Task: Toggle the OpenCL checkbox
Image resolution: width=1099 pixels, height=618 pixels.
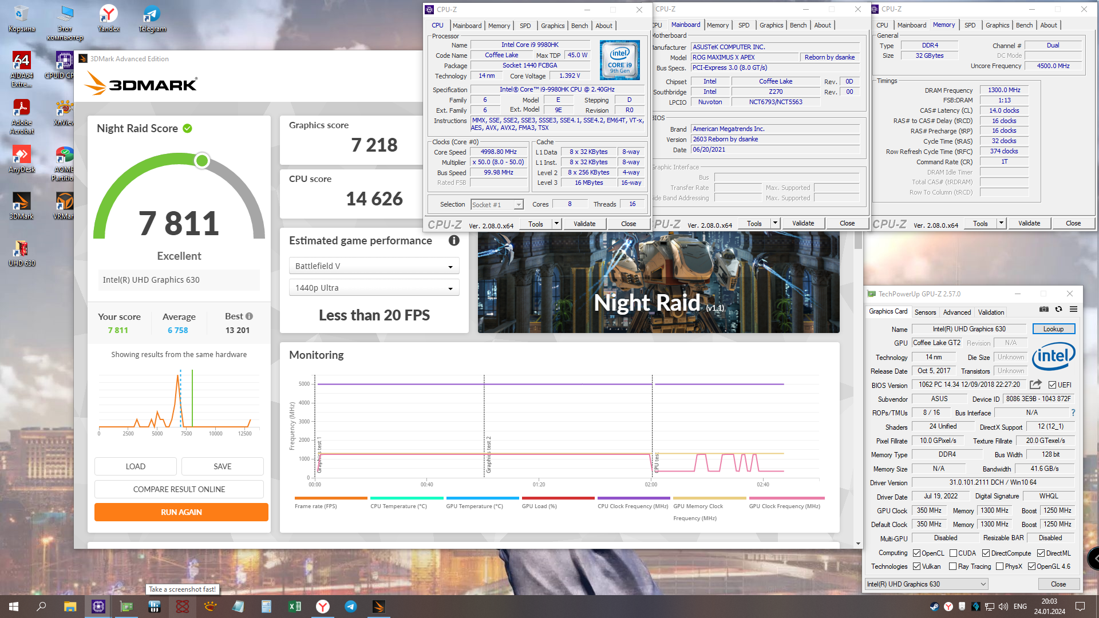Action: point(917,553)
